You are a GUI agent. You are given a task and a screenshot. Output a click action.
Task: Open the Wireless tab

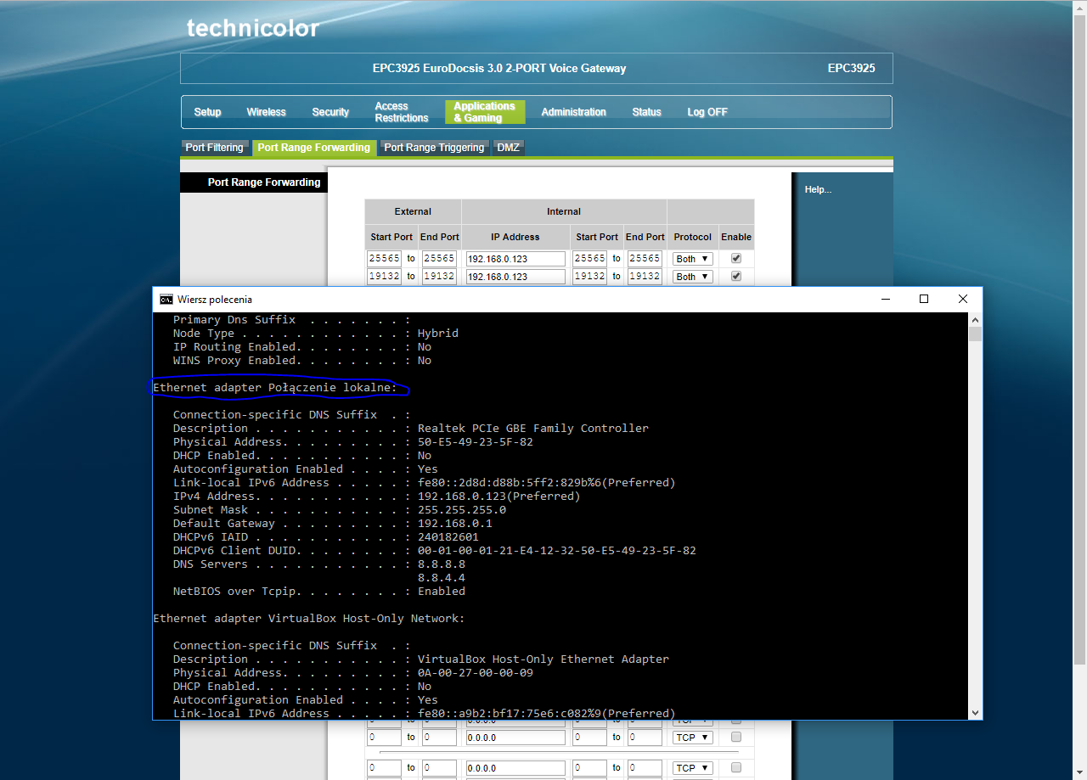[266, 112]
